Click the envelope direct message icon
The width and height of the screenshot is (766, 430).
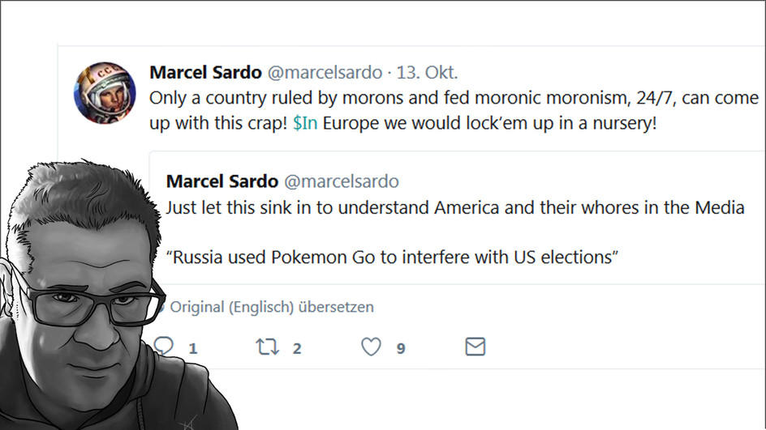coord(475,347)
